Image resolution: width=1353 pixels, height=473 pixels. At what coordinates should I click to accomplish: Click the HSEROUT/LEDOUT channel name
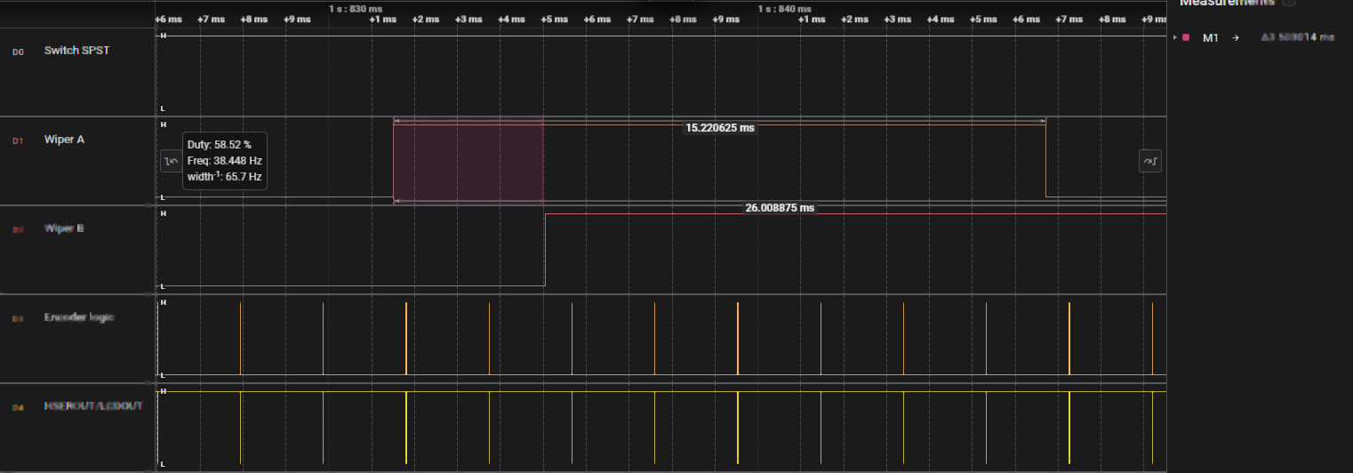[x=93, y=406]
